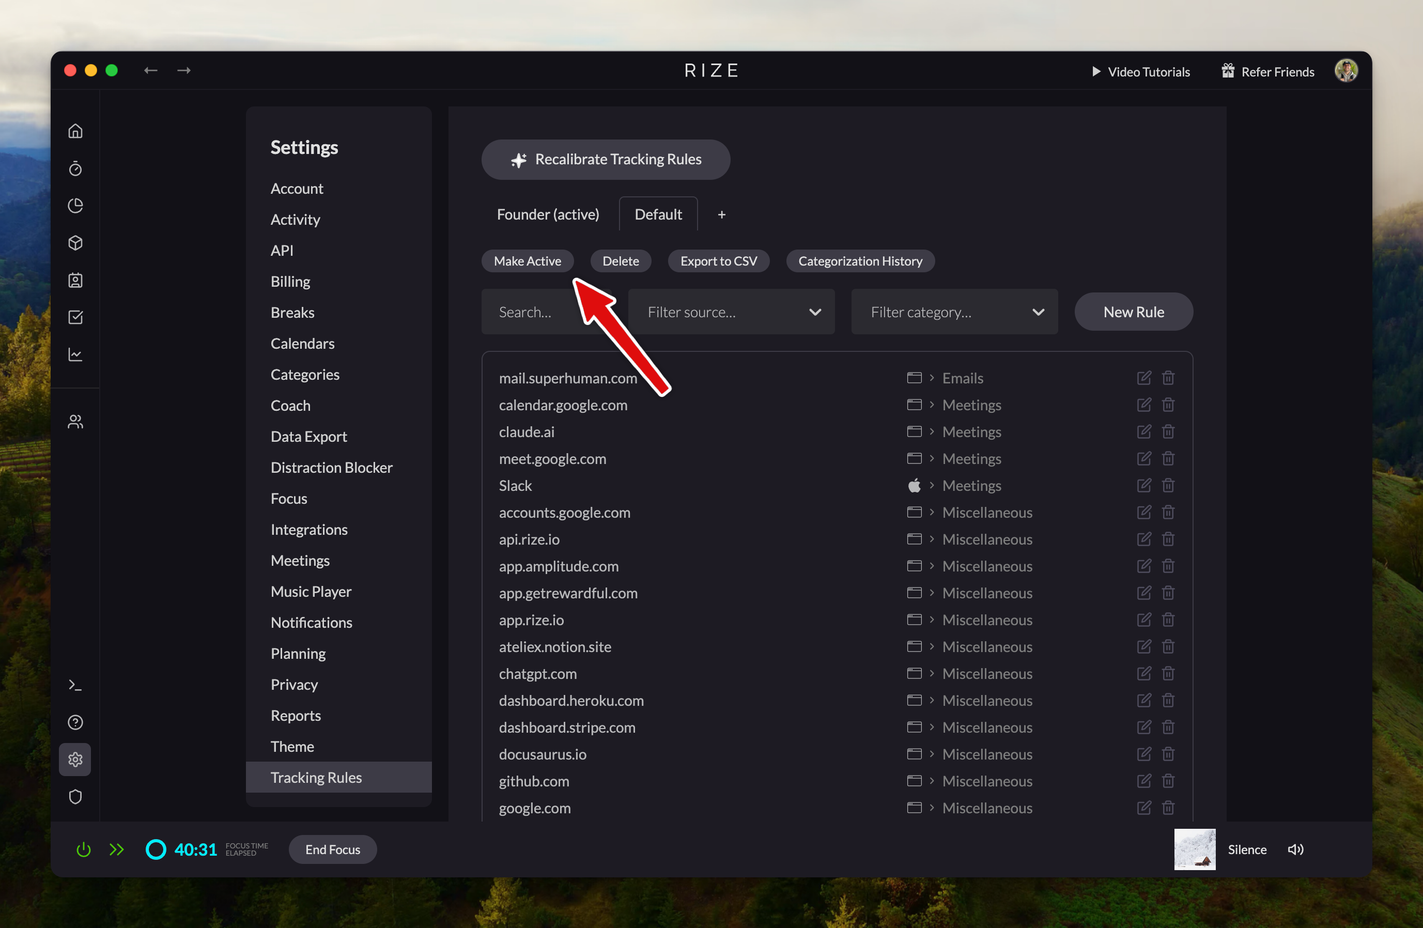Switch to the Founder (active) tab
The height and width of the screenshot is (928, 1423).
click(x=548, y=214)
